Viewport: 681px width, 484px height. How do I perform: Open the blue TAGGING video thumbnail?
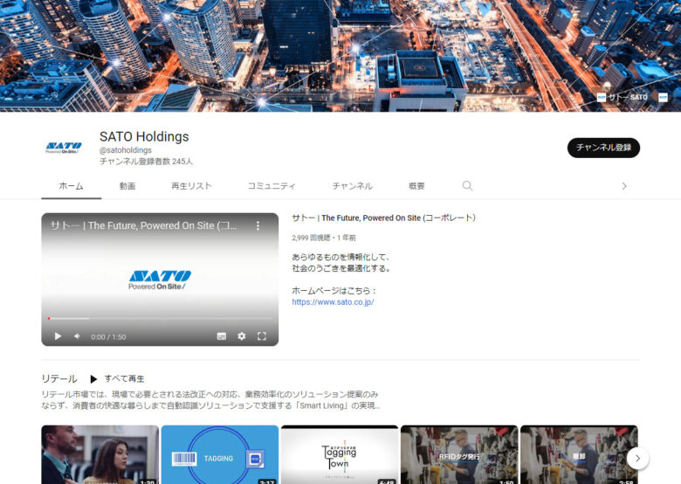point(220,454)
